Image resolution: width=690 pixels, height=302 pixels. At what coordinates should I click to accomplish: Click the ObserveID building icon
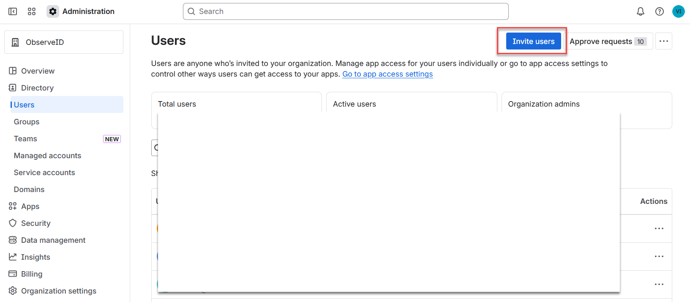pos(15,42)
